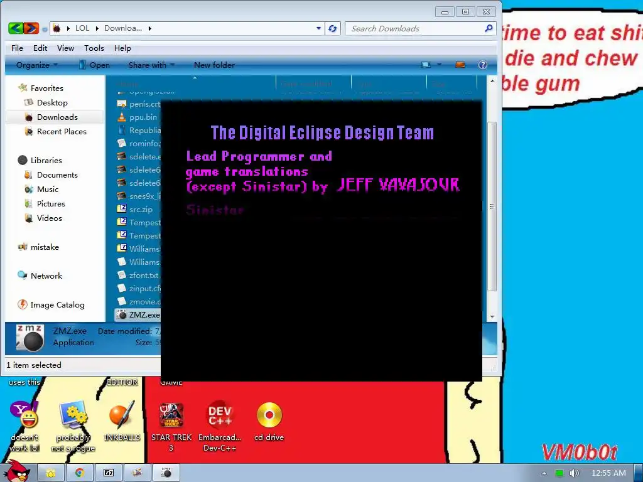The height and width of the screenshot is (482, 643).
Task: Select Favorites in the navigation pane
Action: (46, 88)
